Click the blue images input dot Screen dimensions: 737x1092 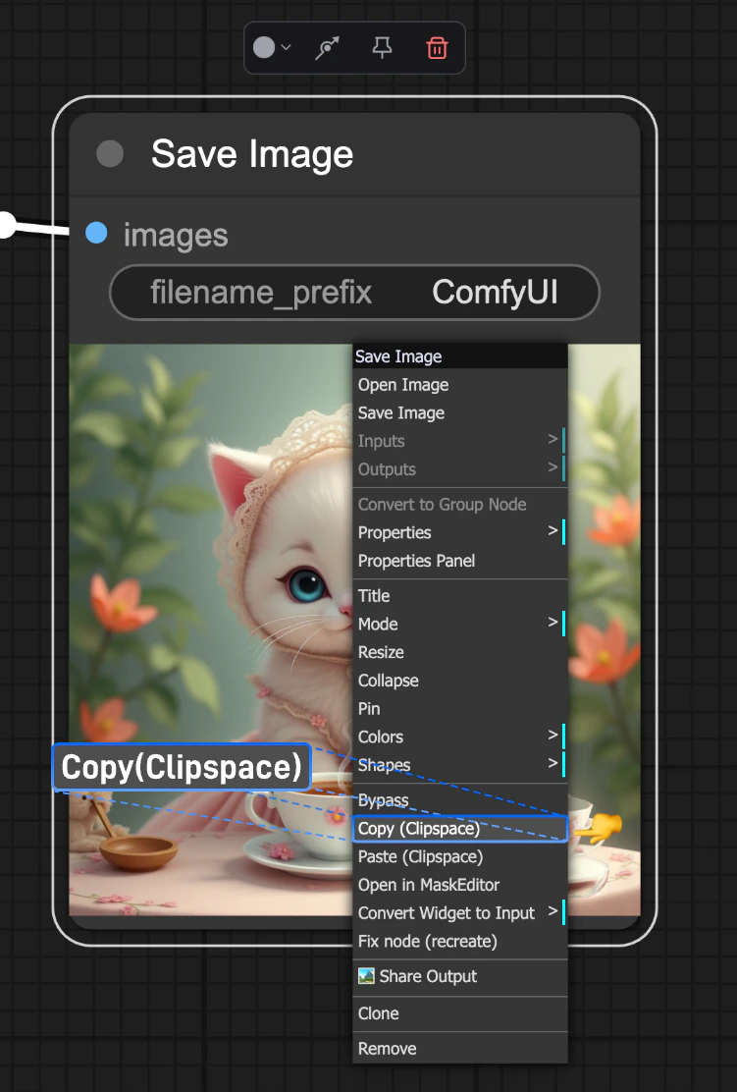(95, 233)
